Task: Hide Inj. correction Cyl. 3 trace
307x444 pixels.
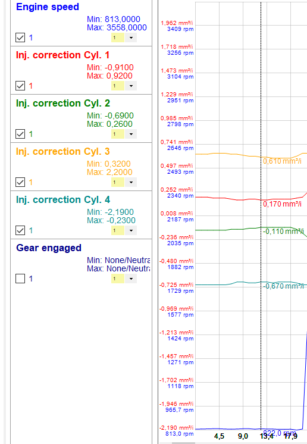Action: pyautogui.click(x=20, y=182)
